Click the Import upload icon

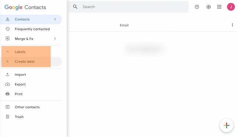7,75
